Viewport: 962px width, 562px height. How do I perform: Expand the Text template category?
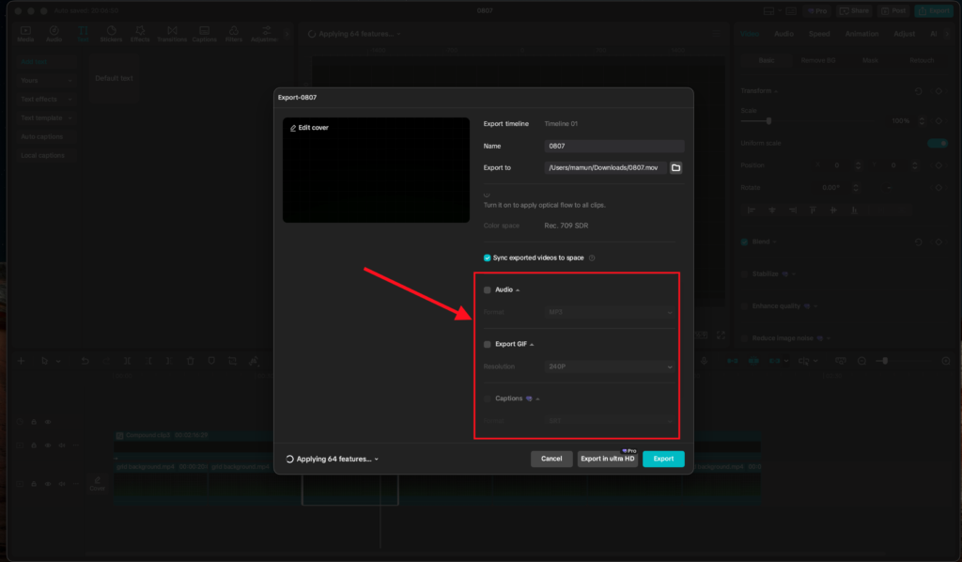pyautogui.click(x=46, y=117)
